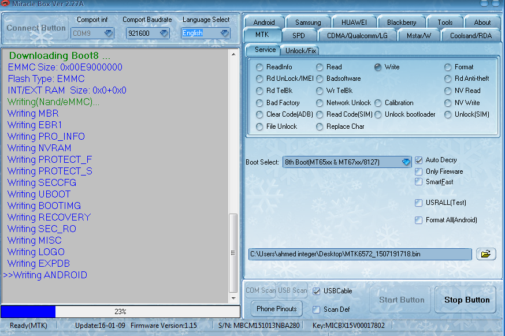Open Phone Pinouts
The width and height of the screenshot is (505, 336).
pyautogui.click(x=277, y=309)
